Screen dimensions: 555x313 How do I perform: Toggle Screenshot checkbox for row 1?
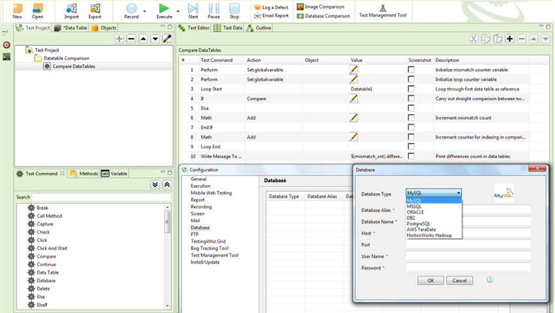411,69
